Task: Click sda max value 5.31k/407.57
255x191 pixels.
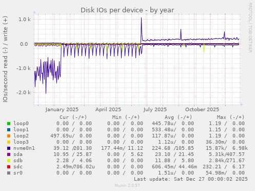Action: (227, 154)
